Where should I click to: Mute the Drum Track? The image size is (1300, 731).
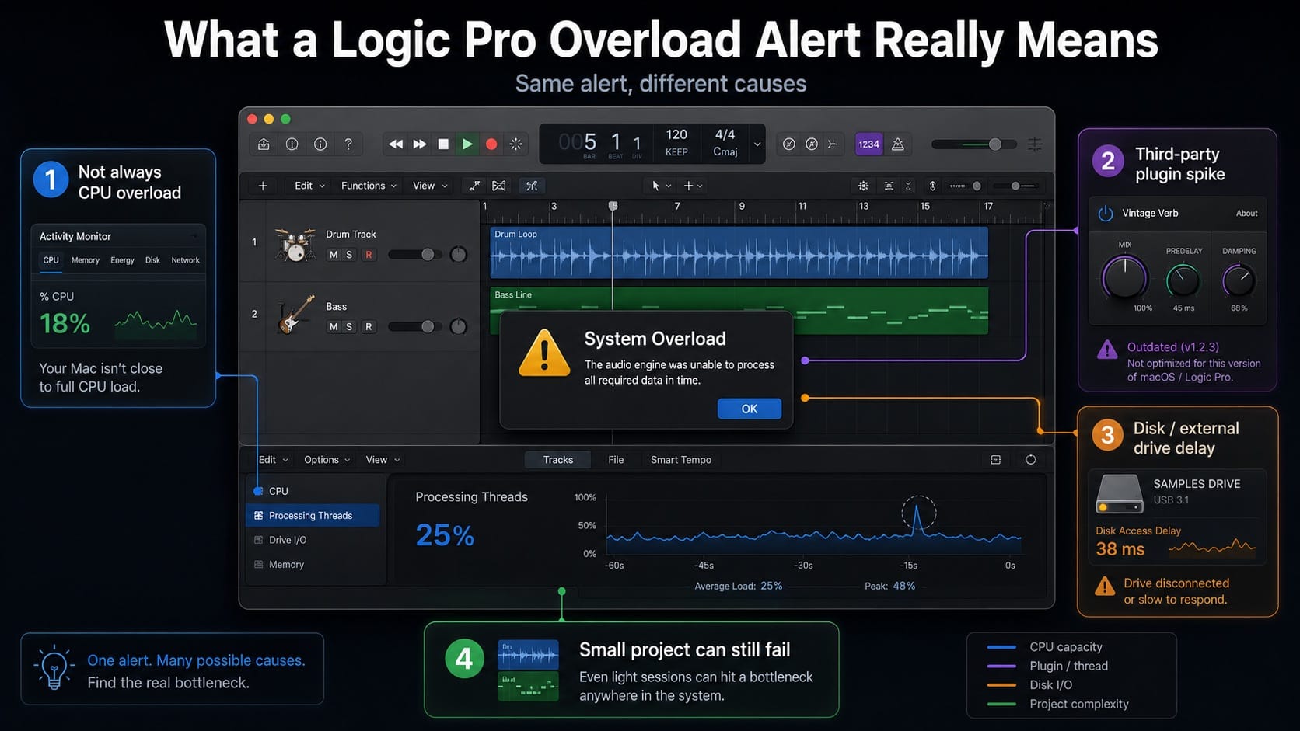(334, 255)
